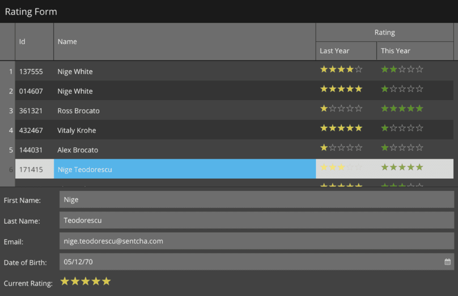The width and height of the screenshot is (458, 296).
Task: Sort by the Name column header
Action: [x=185, y=42]
